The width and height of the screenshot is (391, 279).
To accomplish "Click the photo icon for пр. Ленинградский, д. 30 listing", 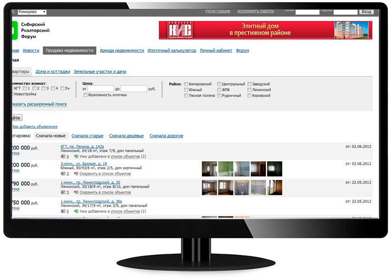I will tap(63, 192).
